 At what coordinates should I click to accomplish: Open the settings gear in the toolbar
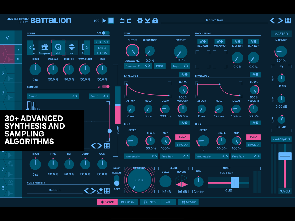(x=140, y=20)
